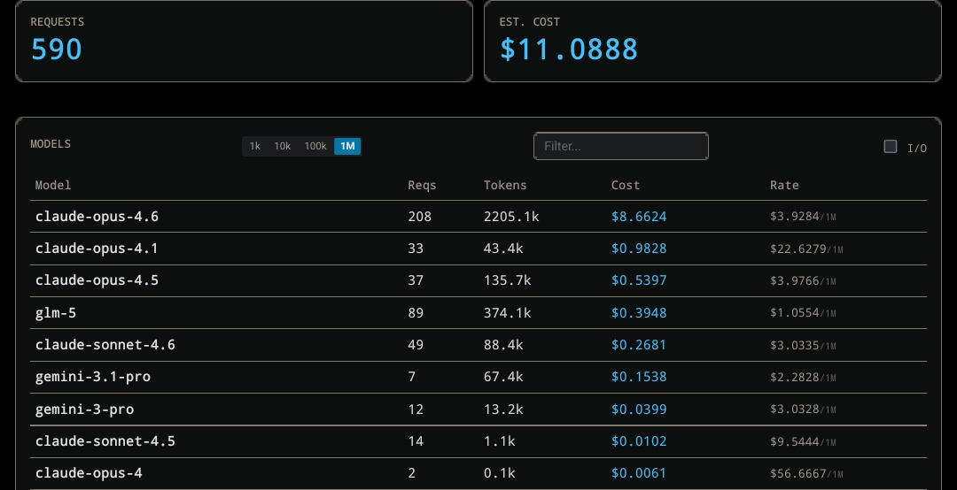The width and height of the screenshot is (957, 490).
Task: Select the 100k rate scale
Action: (x=315, y=146)
